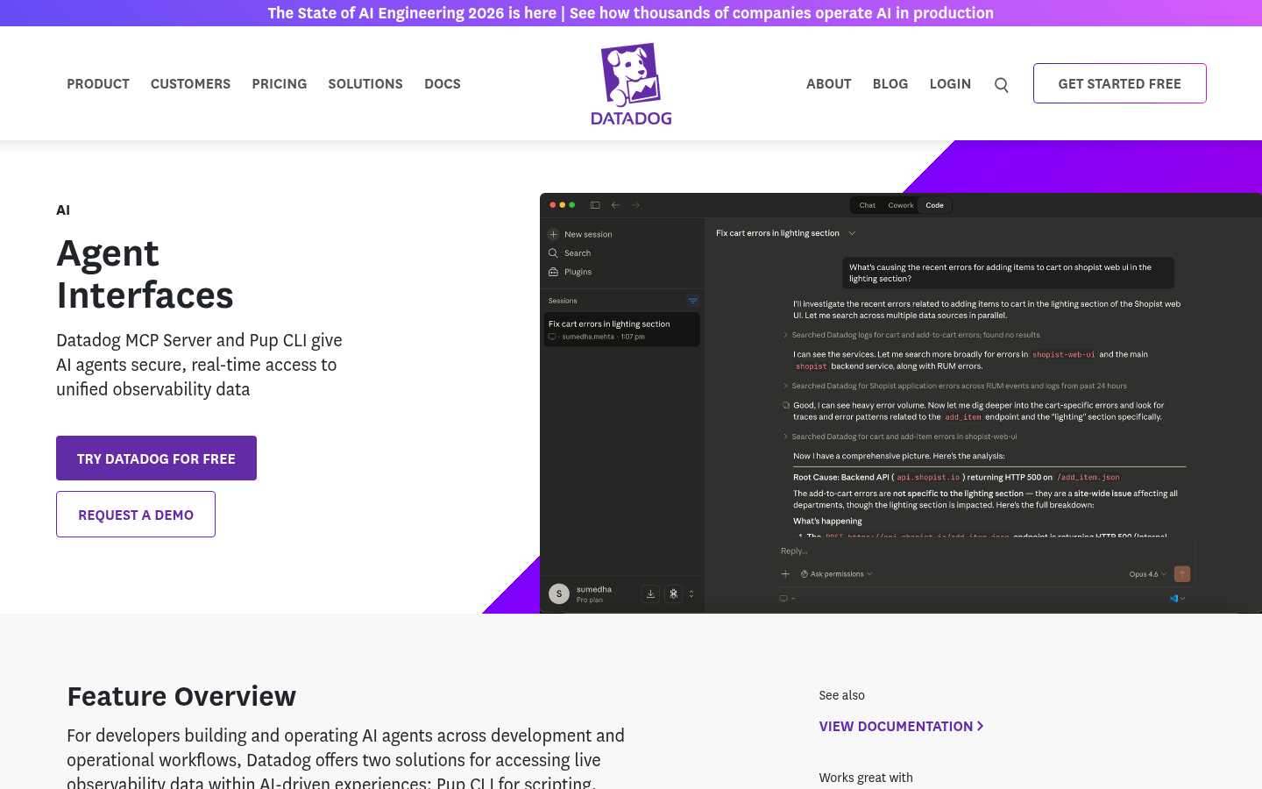Click the Reply input field
This screenshot has height=789, width=1262.
click(983, 551)
